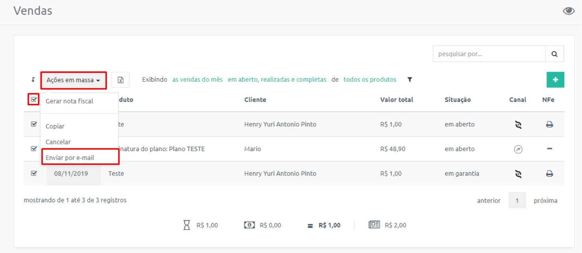Click the 'próxima' pagination link
This screenshot has height=253, width=582.
click(x=546, y=201)
